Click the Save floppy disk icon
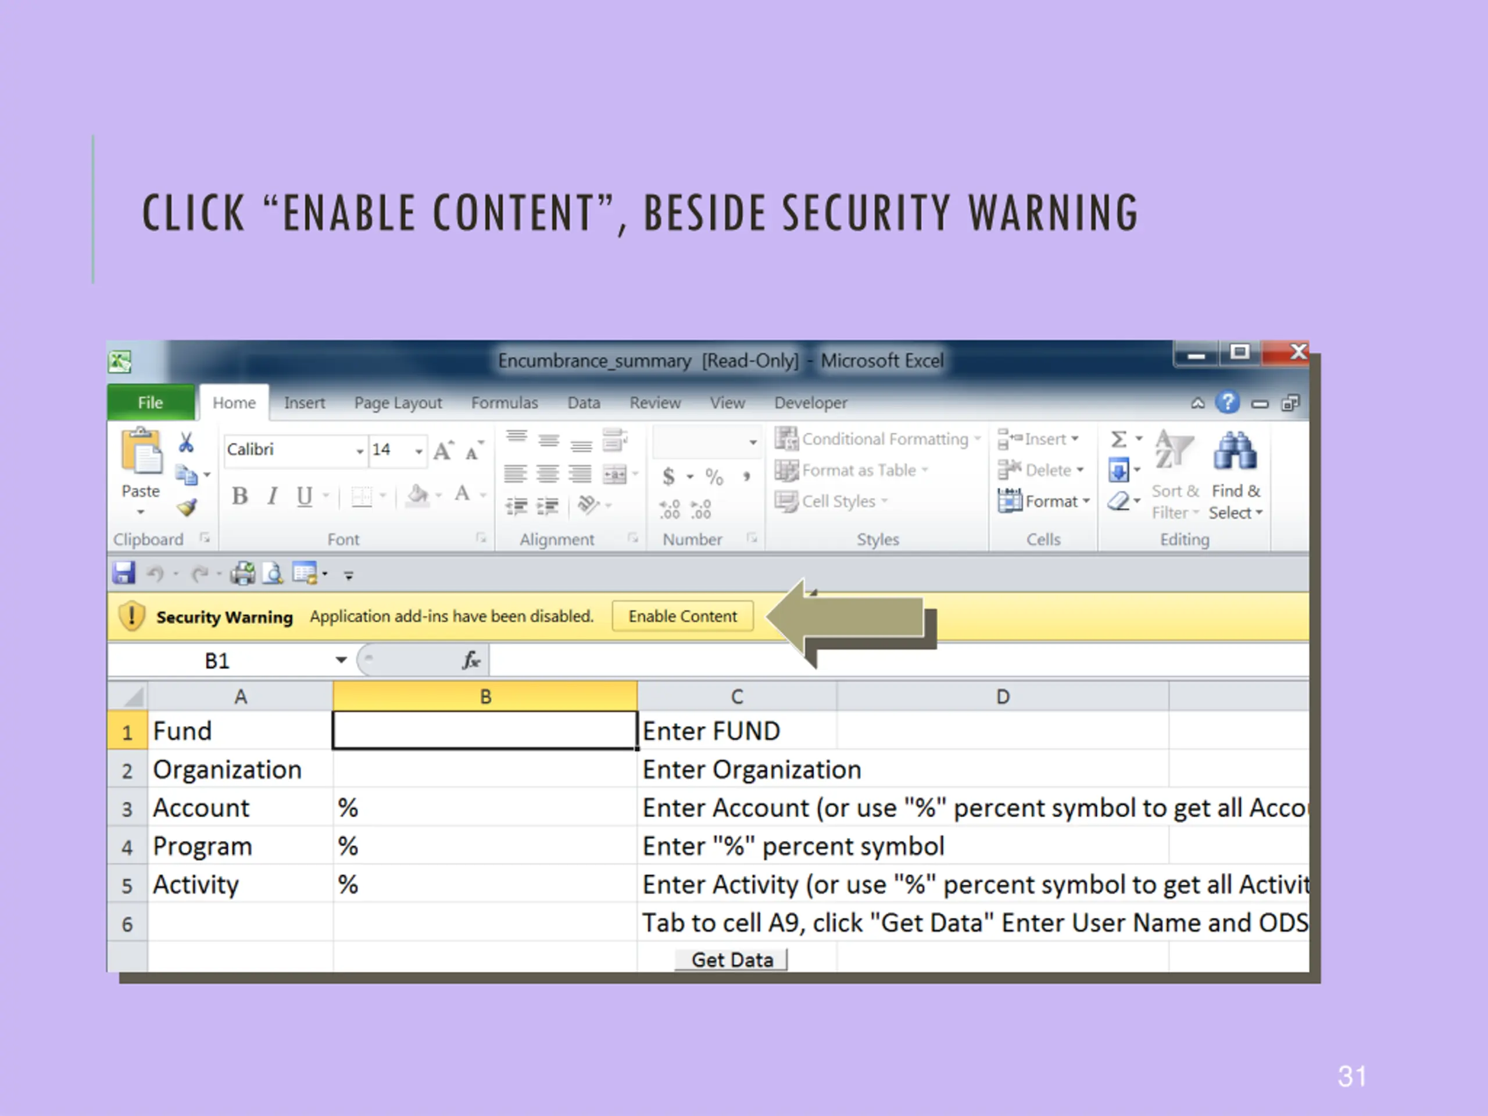Viewport: 1488px width, 1116px height. click(124, 574)
